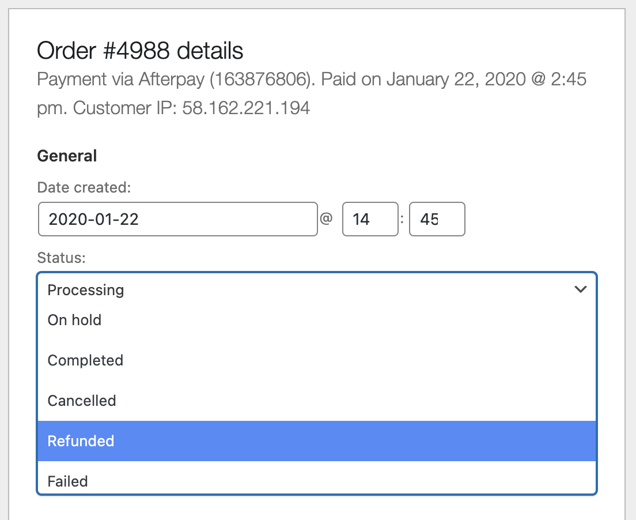Click the minute field showing 45
This screenshot has width=636, height=520.
click(437, 219)
